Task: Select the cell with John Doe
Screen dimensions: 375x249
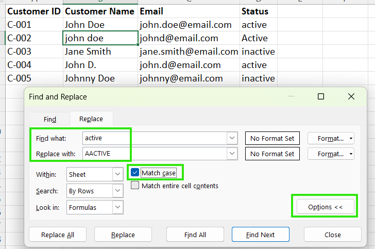Action: point(100,25)
